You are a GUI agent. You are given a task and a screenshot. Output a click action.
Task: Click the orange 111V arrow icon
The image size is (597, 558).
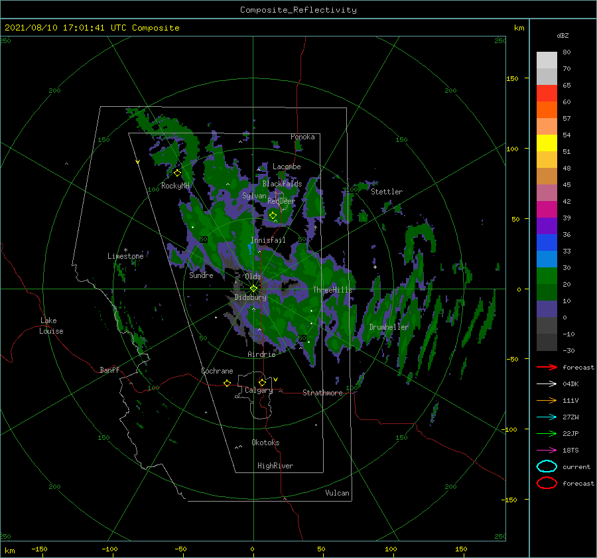547,400
